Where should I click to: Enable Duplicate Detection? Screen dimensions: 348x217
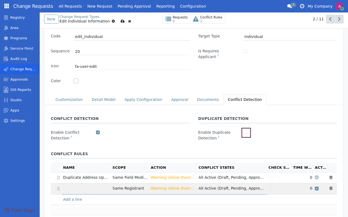[246, 133]
